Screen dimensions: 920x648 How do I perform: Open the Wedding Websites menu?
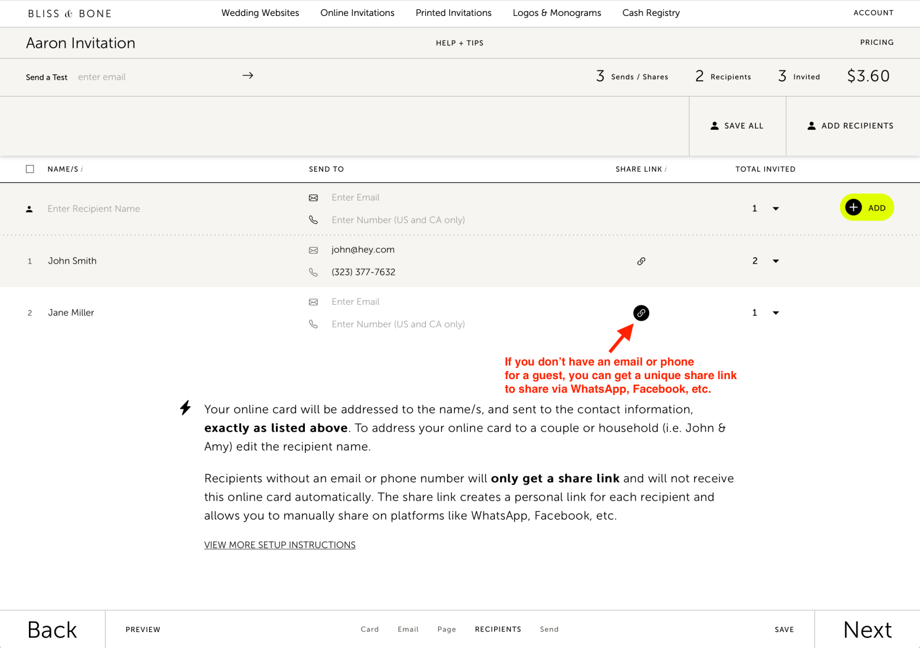click(x=260, y=13)
